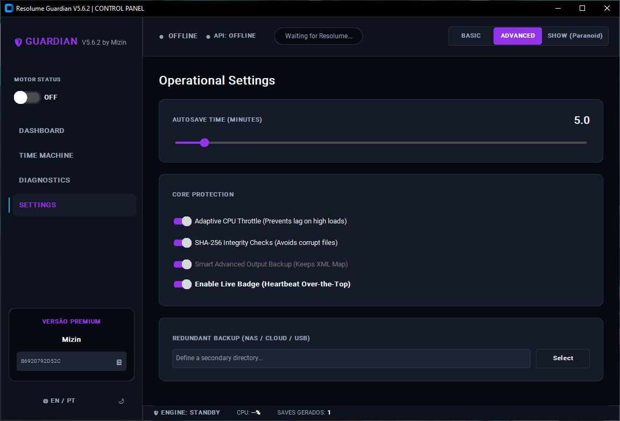Select the Advanced mode tab
Viewport: 620px width, 421px height.
pyautogui.click(x=518, y=36)
